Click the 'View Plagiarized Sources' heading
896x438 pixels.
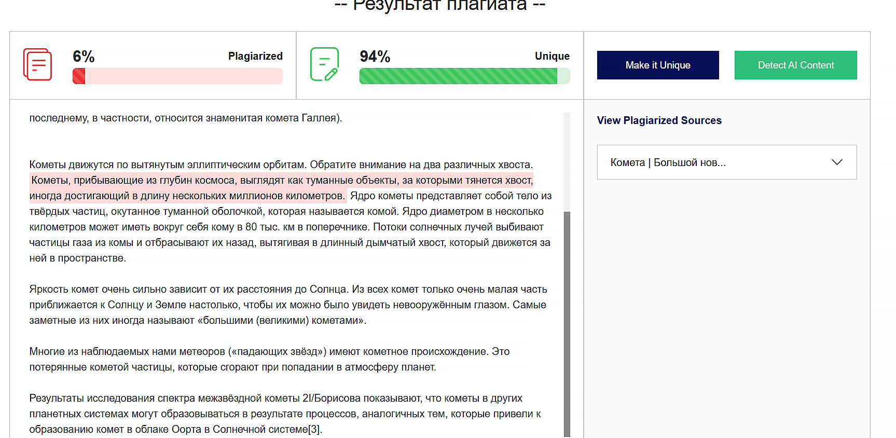659,120
